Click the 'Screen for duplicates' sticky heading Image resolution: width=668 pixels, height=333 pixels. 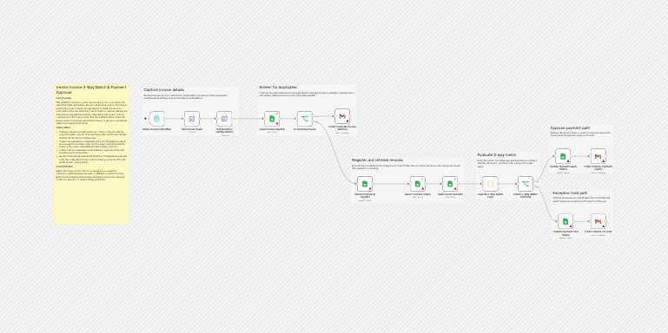(278, 88)
